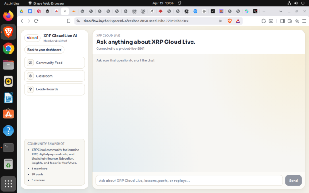Focus the Ask about XRP Cloud Live input
This screenshot has width=309, height=193.
point(189,181)
